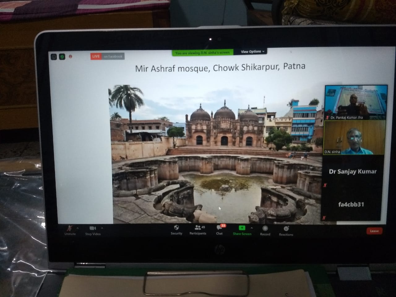Expand video options arrow beside Stop Video

point(102,228)
